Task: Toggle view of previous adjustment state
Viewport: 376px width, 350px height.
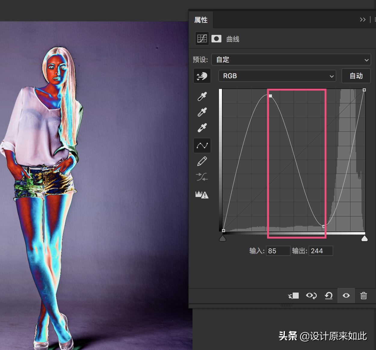Action: click(x=311, y=296)
